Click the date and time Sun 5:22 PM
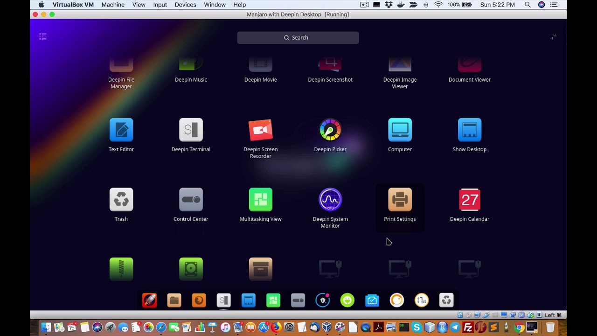Screen dimensions: 597x336 pos(498,5)
